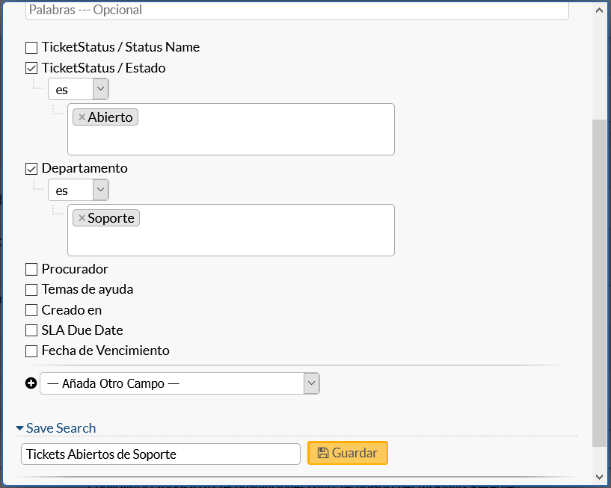Enable the Creado en filter checkbox

[31, 310]
